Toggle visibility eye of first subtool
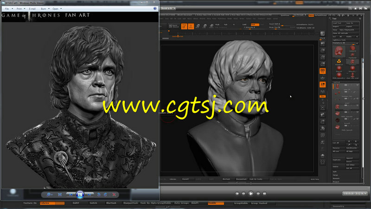The height and width of the screenshot is (209, 371). point(357,85)
